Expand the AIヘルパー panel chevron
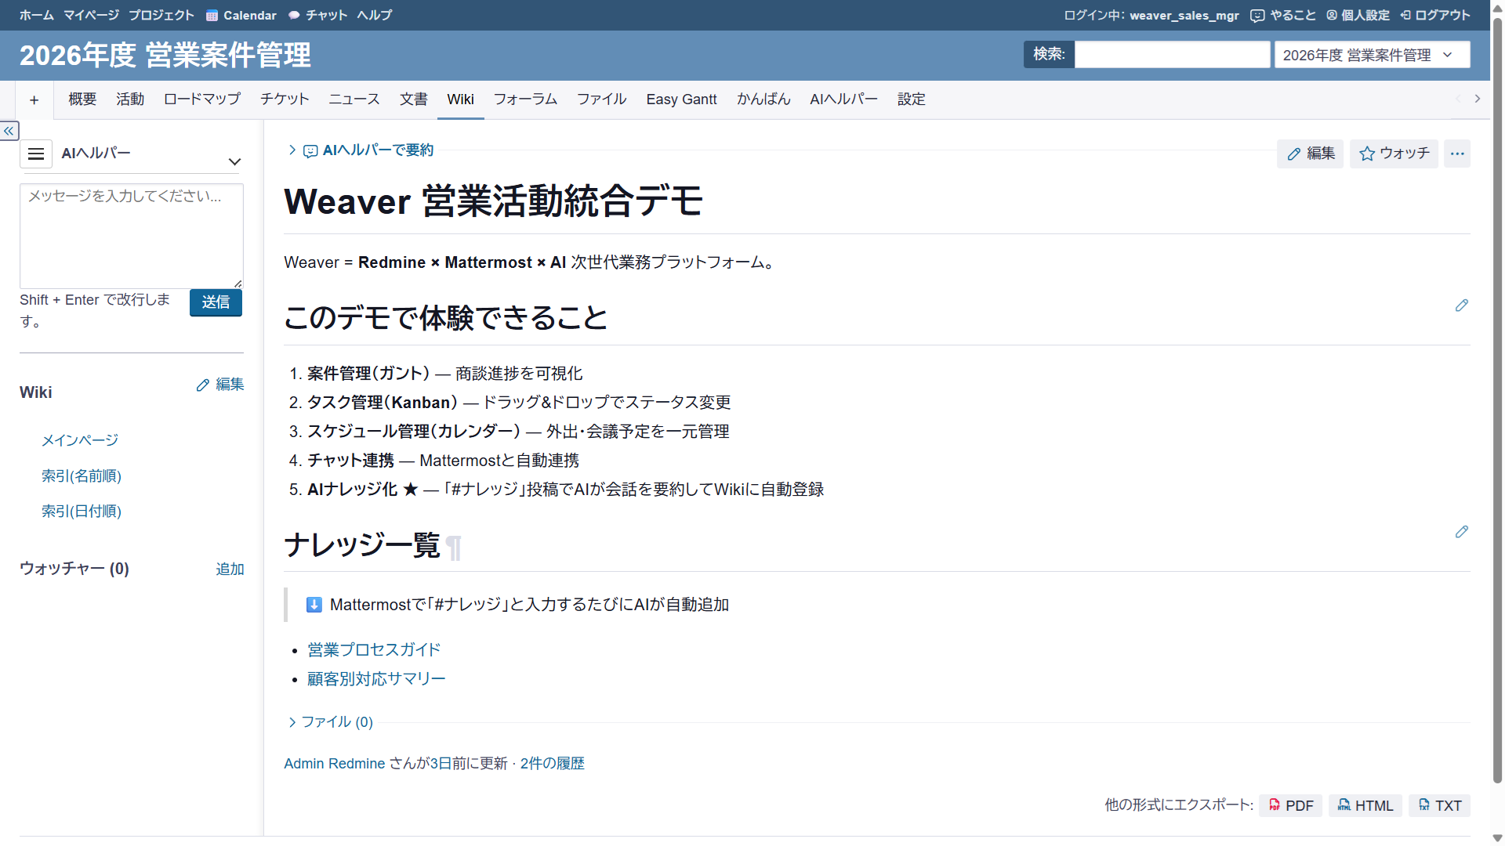 (x=234, y=161)
